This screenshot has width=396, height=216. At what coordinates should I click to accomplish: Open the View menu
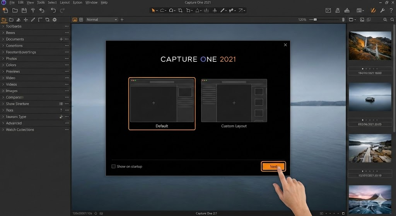30,3
